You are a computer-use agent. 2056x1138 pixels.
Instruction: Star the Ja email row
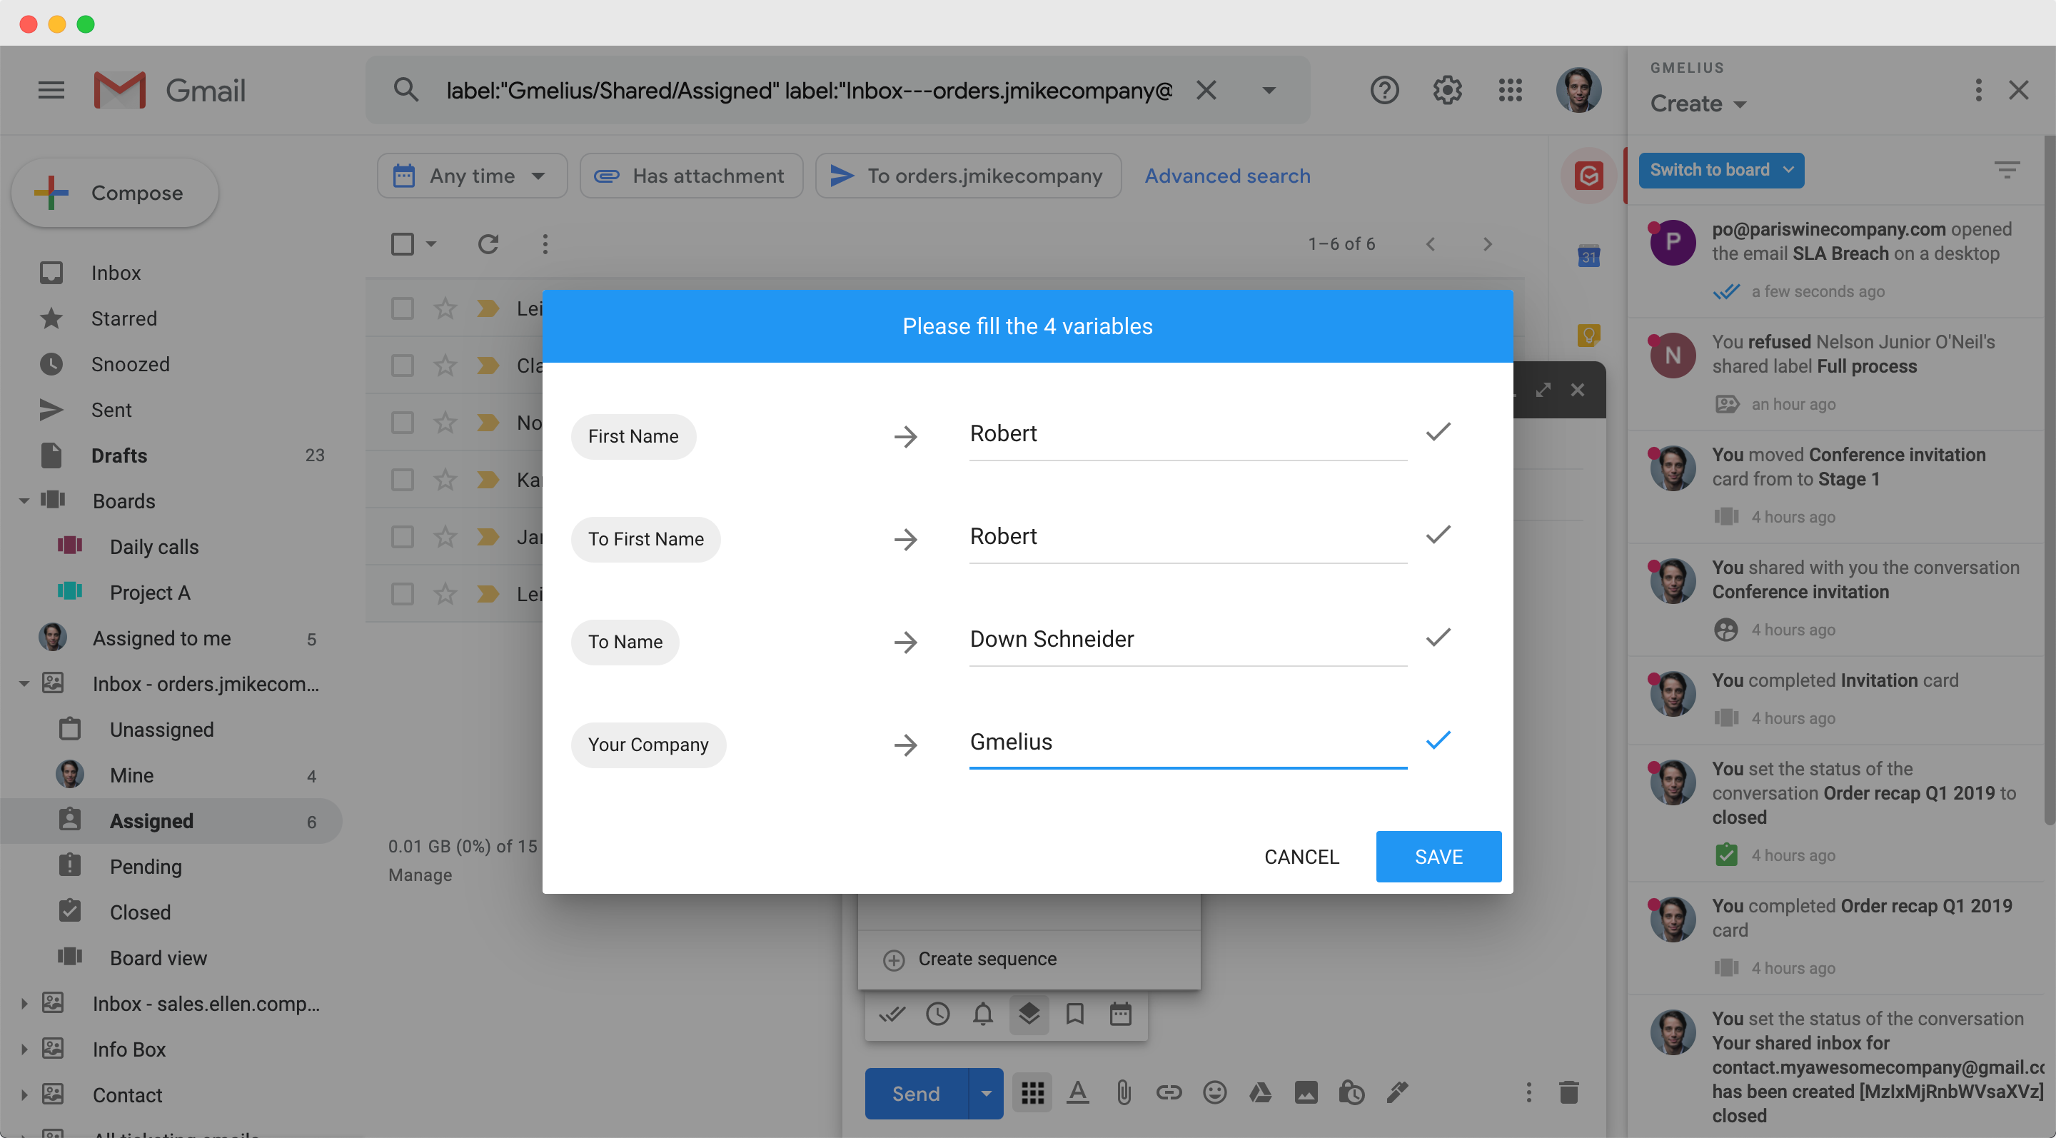pyautogui.click(x=445, y=536)
